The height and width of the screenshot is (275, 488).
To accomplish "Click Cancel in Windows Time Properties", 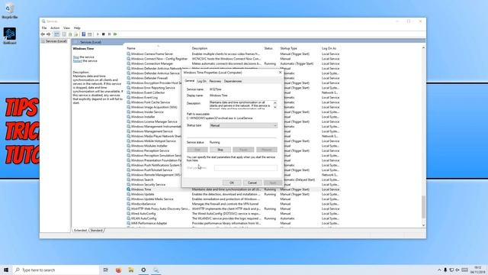I will 252,183.
